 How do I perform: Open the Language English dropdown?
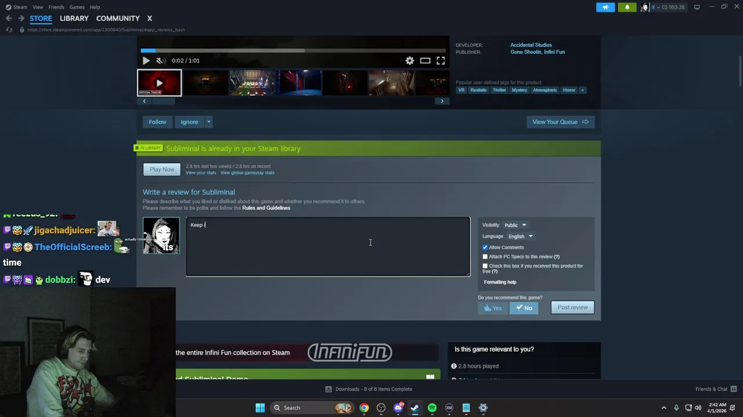[520, 236]
